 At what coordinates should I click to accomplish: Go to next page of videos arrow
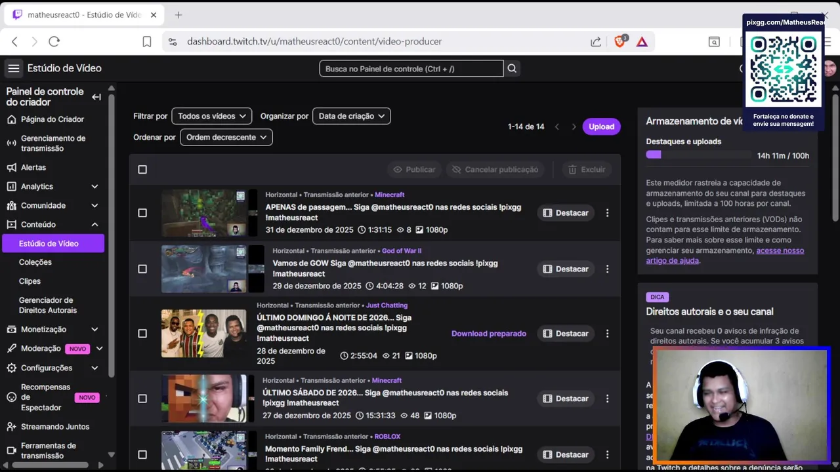[x=574, y=127]
